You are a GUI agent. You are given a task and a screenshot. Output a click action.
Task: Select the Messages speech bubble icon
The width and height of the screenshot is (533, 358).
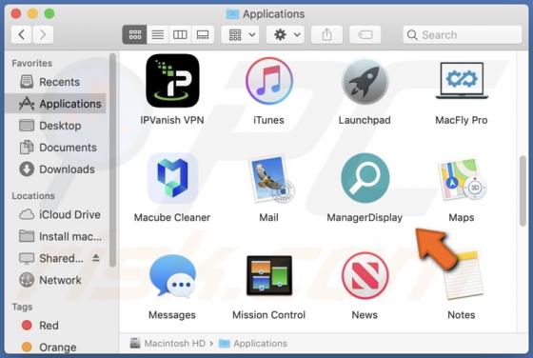[172, 276]
